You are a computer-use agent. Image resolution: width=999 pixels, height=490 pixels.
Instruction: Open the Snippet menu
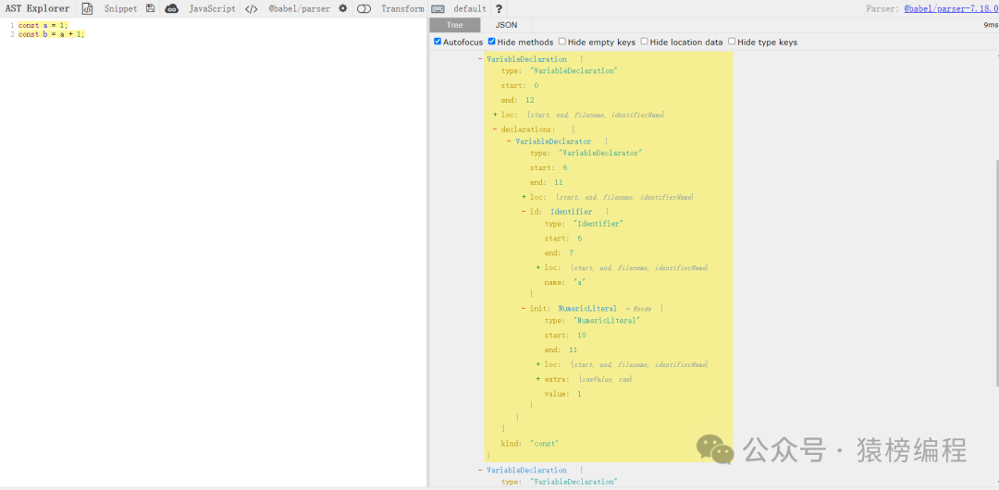click(120, 9)
